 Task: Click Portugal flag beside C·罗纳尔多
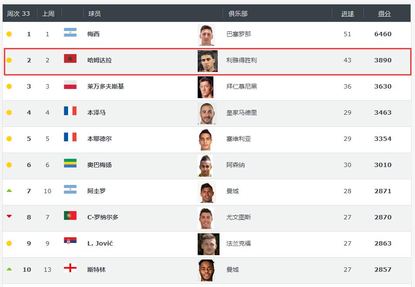[70, 215]
